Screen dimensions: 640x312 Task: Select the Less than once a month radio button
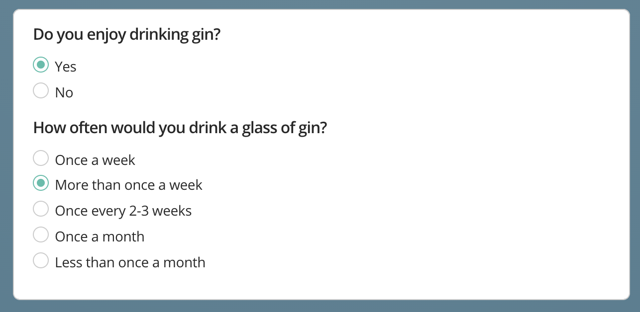click(x=41, y=261)
